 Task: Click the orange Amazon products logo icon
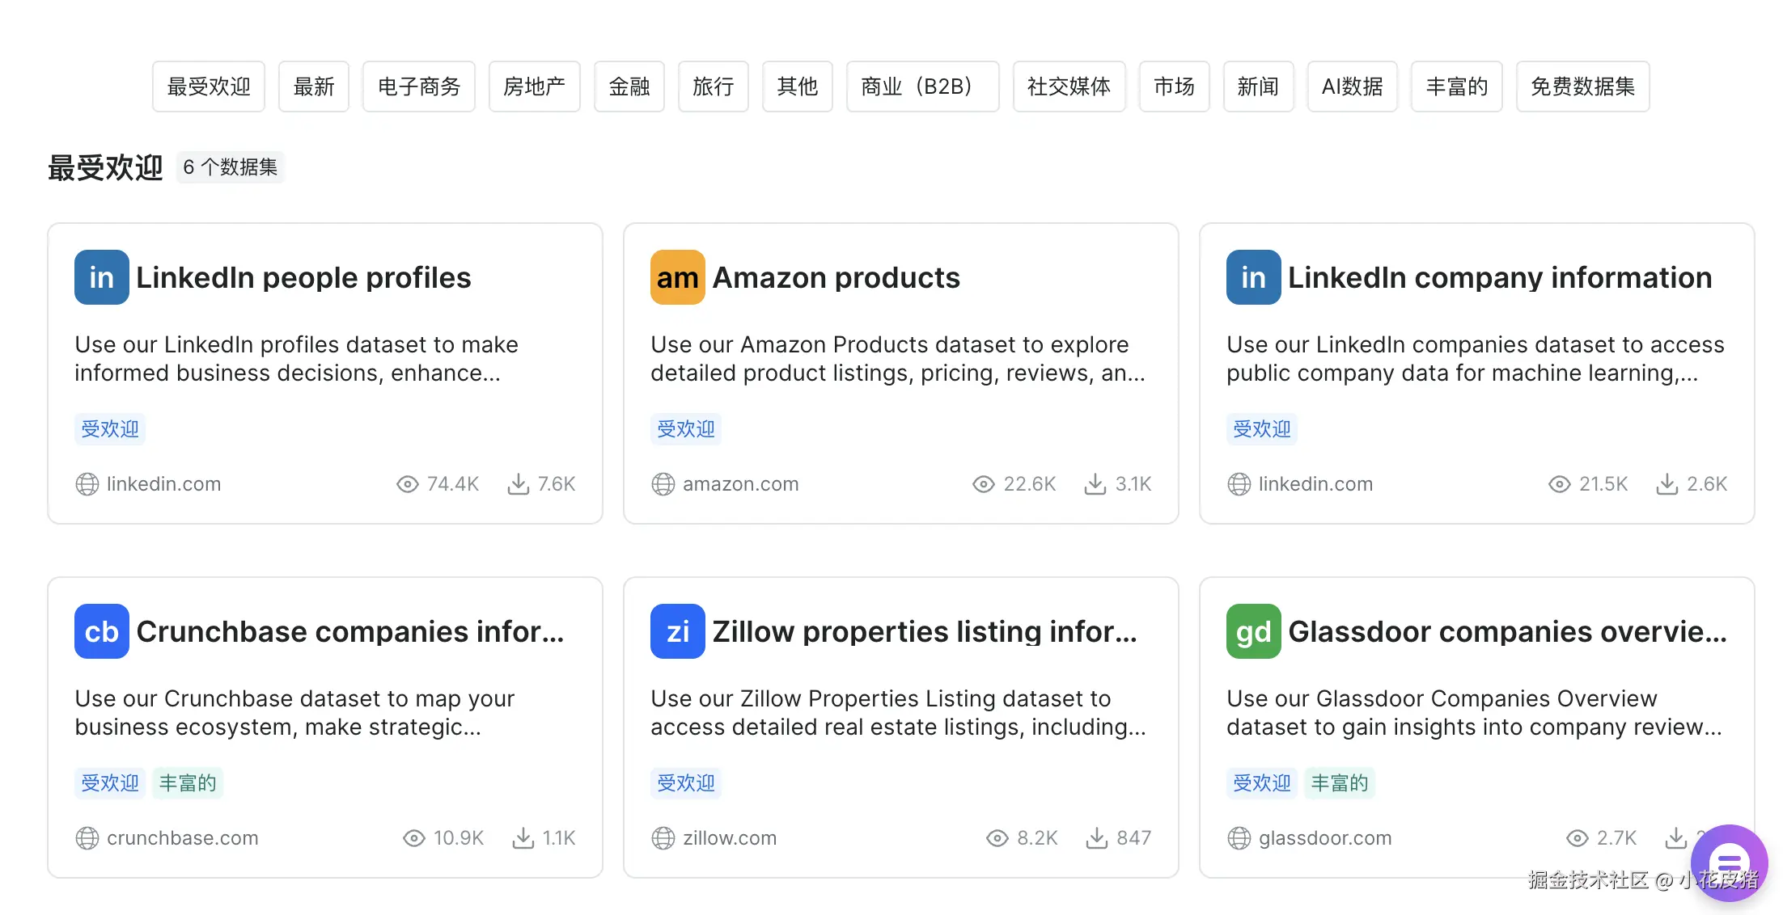[x=677, y=277]
